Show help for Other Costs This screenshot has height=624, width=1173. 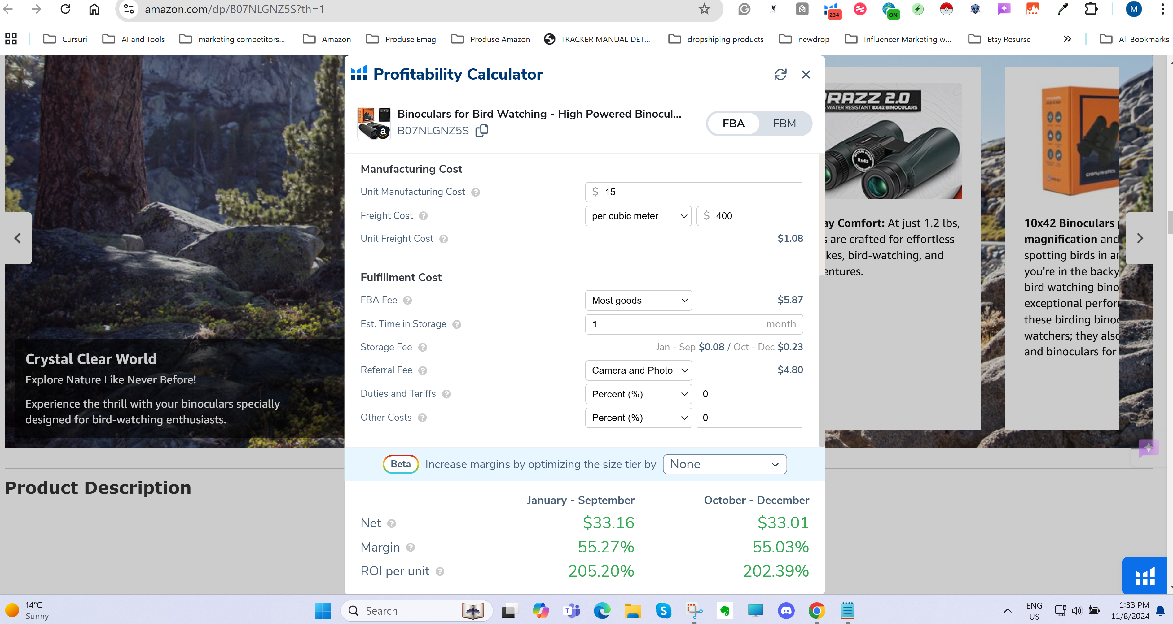pyautogui.click(x=422, y=418)
